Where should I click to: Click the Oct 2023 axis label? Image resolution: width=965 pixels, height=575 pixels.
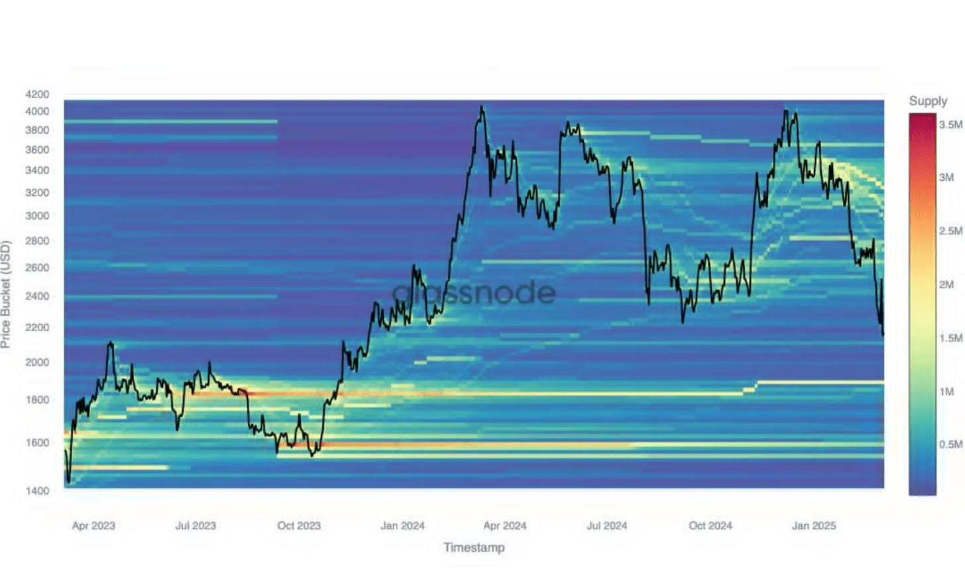299,525
